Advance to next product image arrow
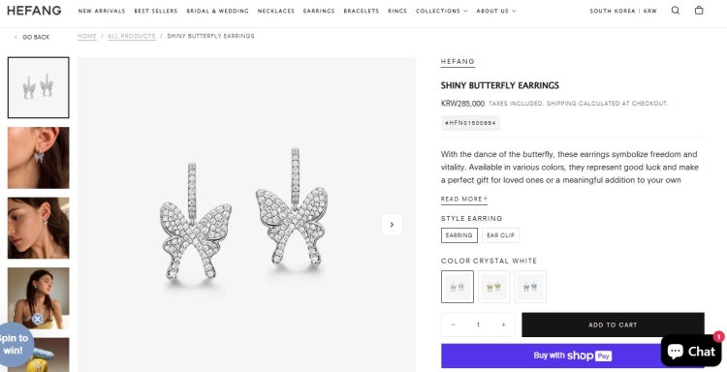727x372 pixels. 392,224
